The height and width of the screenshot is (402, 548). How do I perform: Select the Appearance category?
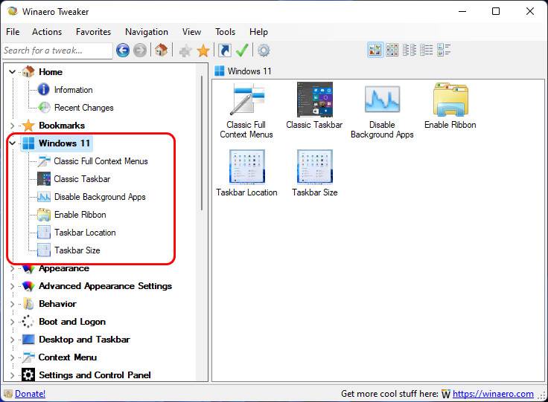[x=64, y=268]
